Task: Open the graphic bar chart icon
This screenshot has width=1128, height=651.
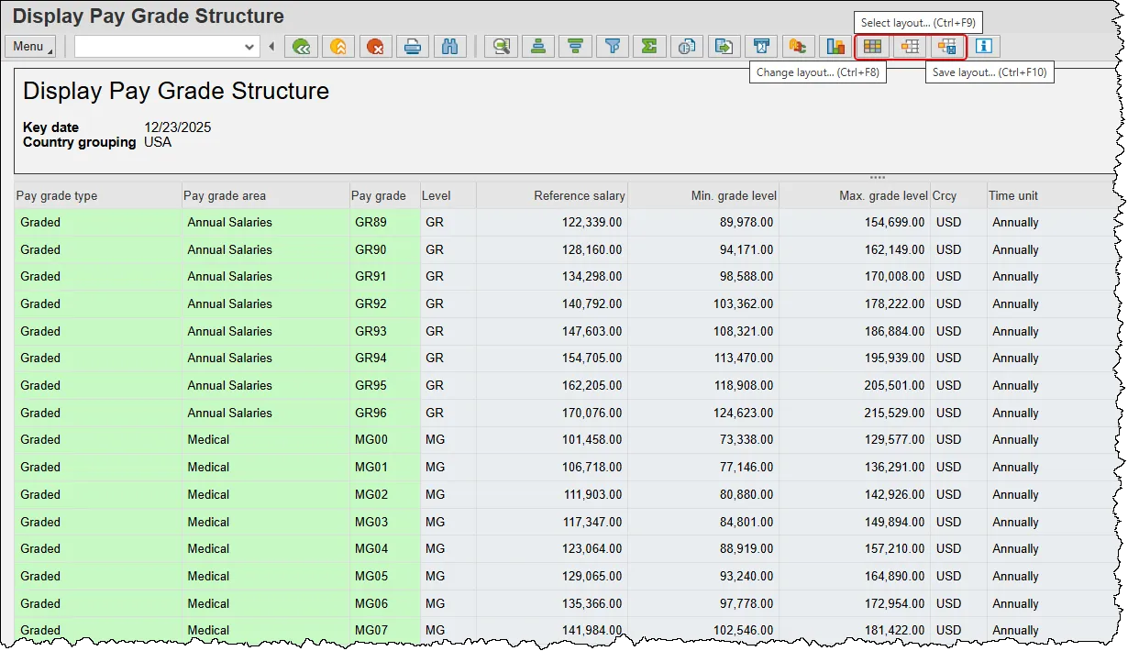Action: tap(835, 47)
